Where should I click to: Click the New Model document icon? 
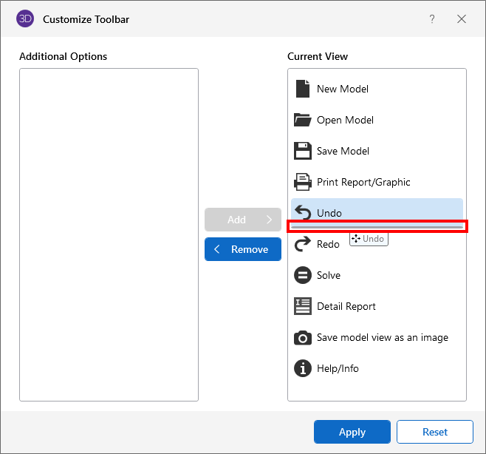[303, 89]
